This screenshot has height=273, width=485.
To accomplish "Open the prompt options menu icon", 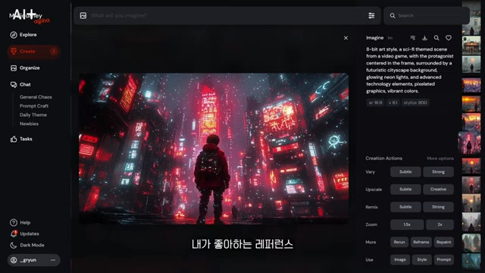I will pyautogui.click(x=412, y=38).
